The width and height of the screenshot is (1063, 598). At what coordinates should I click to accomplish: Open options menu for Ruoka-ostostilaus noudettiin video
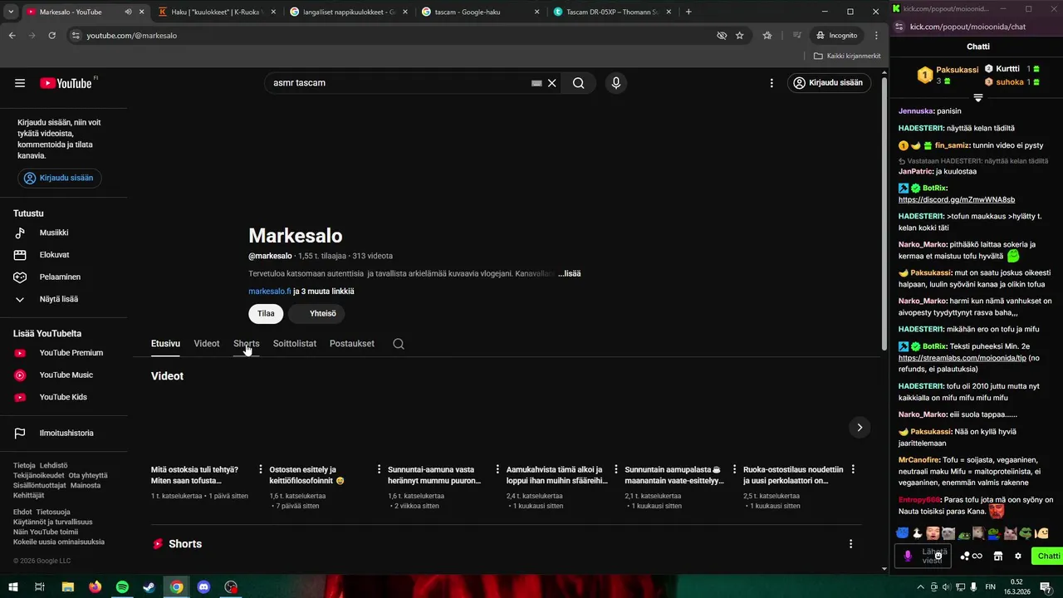(x=853, y=470)
